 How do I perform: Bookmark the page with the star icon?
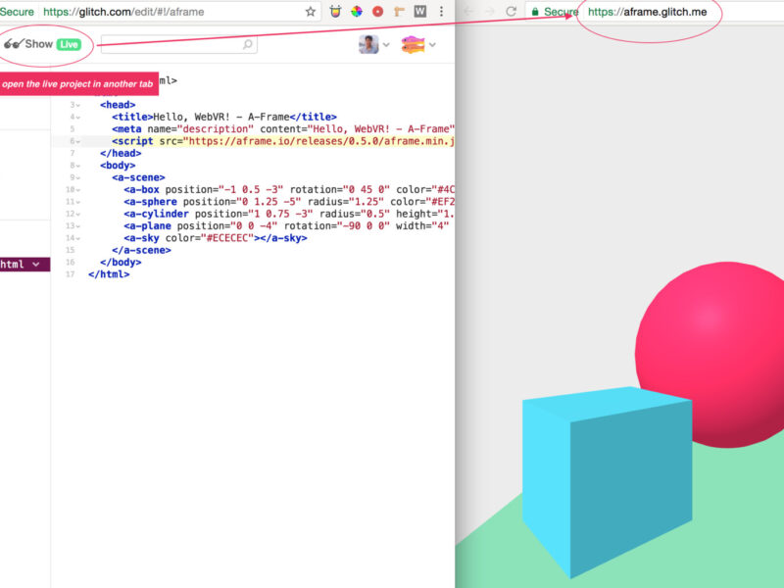(311, 12)
